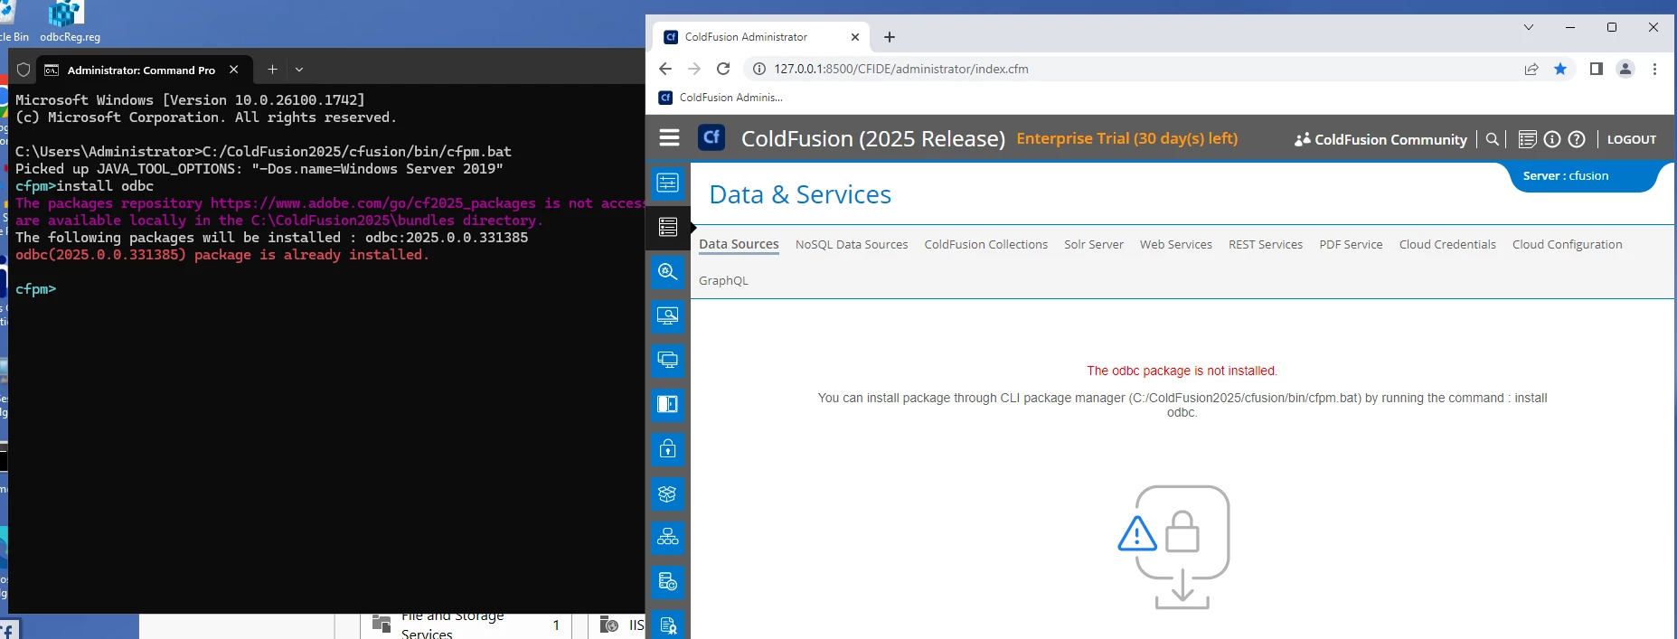The width and height of the screenshot is (1677, 639).
Task: Open the Package Manager sidebar icon with boxes
Action: click(667, 493)
